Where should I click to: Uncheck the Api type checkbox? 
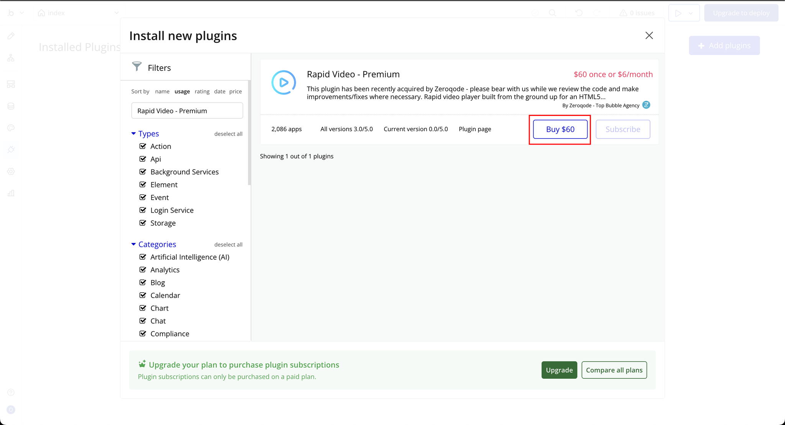(x=143, y=159)
